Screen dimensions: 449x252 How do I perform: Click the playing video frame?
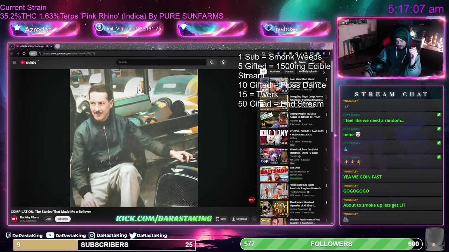pos(134,138)
